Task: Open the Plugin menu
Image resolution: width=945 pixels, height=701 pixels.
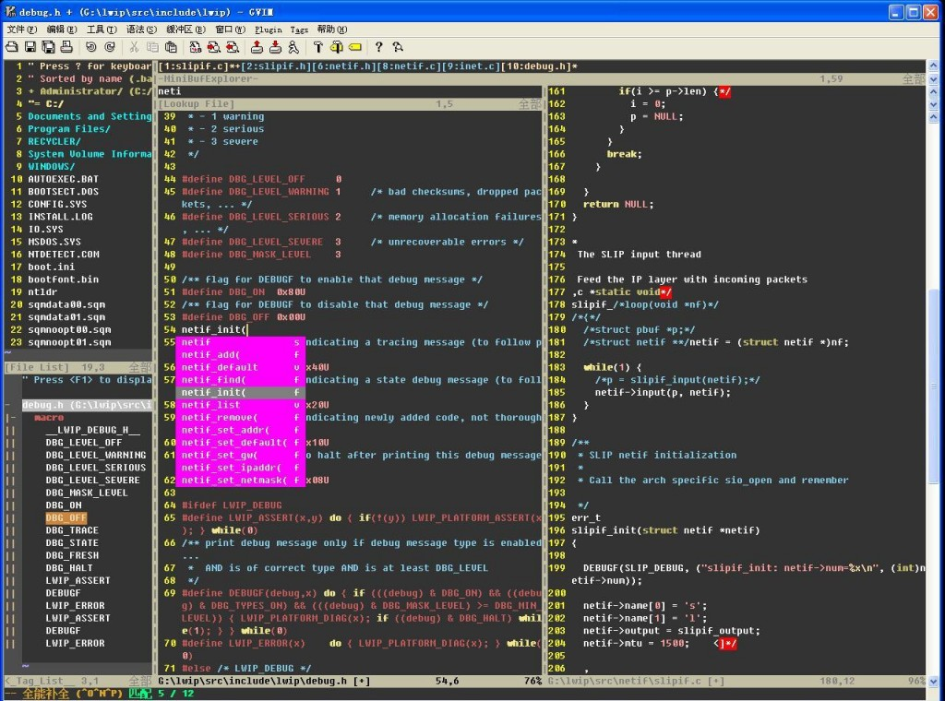Action: [x=268, y=30]
